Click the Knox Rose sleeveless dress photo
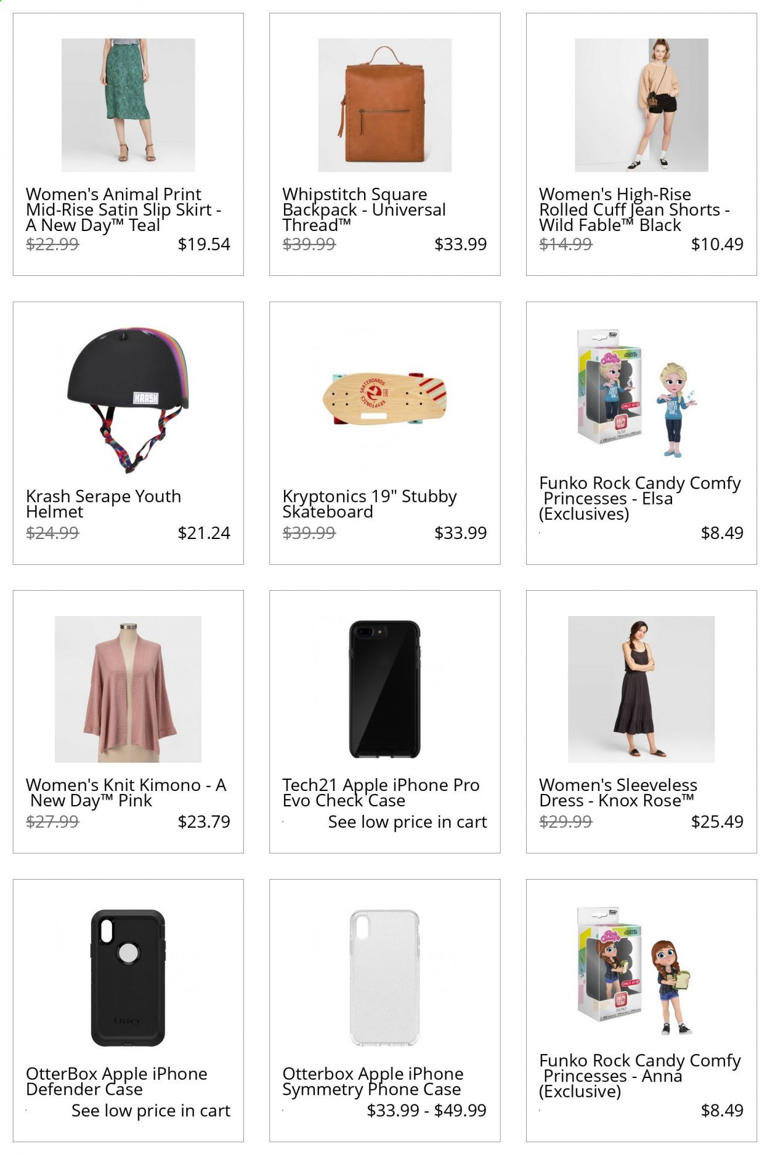Screen dimensions: 770x1155 pos(641,689)
